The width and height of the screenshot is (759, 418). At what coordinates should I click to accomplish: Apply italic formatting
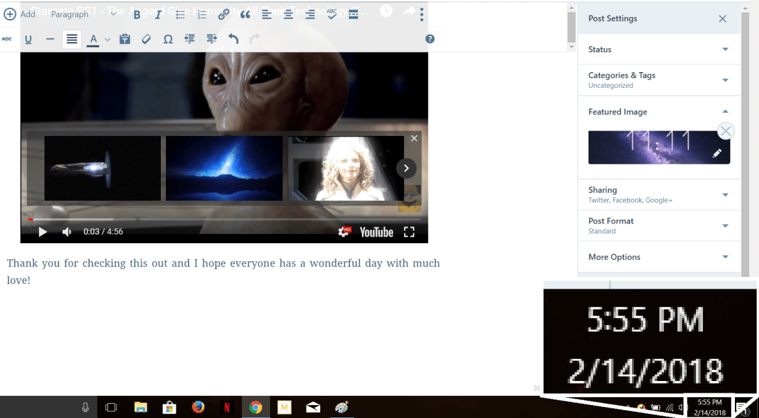point(158,14)
